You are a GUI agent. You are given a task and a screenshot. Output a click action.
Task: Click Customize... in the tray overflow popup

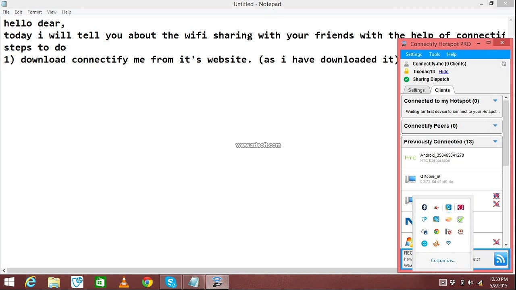(443, 261)
